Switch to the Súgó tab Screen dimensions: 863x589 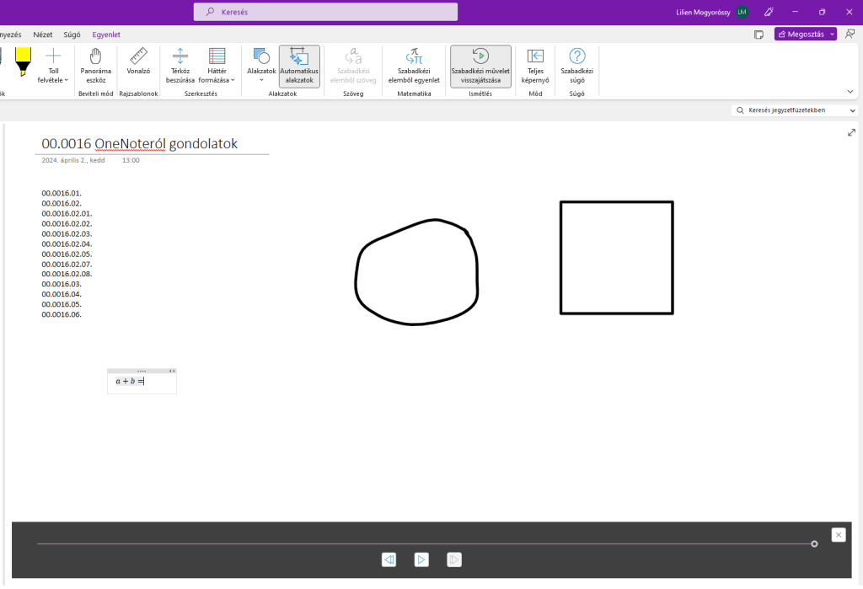coord(72,35)
